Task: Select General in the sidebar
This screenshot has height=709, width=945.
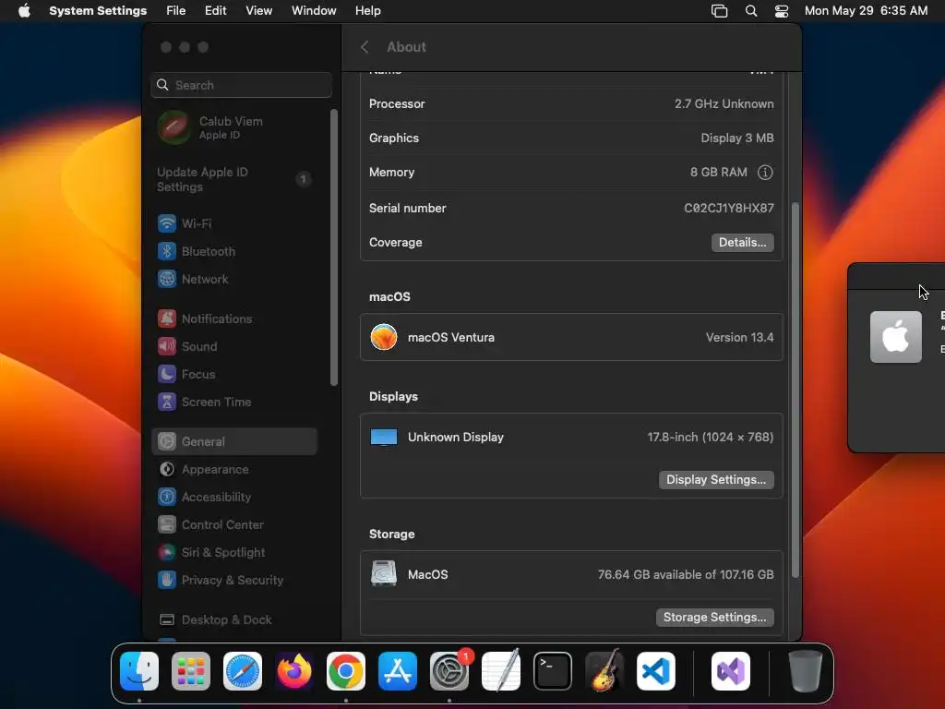Action: pyautogui.click(x=233, y=441)
